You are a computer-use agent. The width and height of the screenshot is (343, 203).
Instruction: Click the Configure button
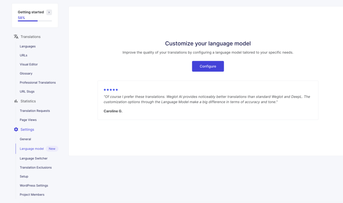coord(208,66)
